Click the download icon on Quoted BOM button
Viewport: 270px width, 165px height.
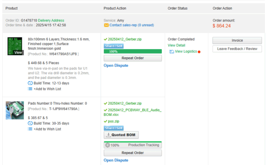[108, 135]
